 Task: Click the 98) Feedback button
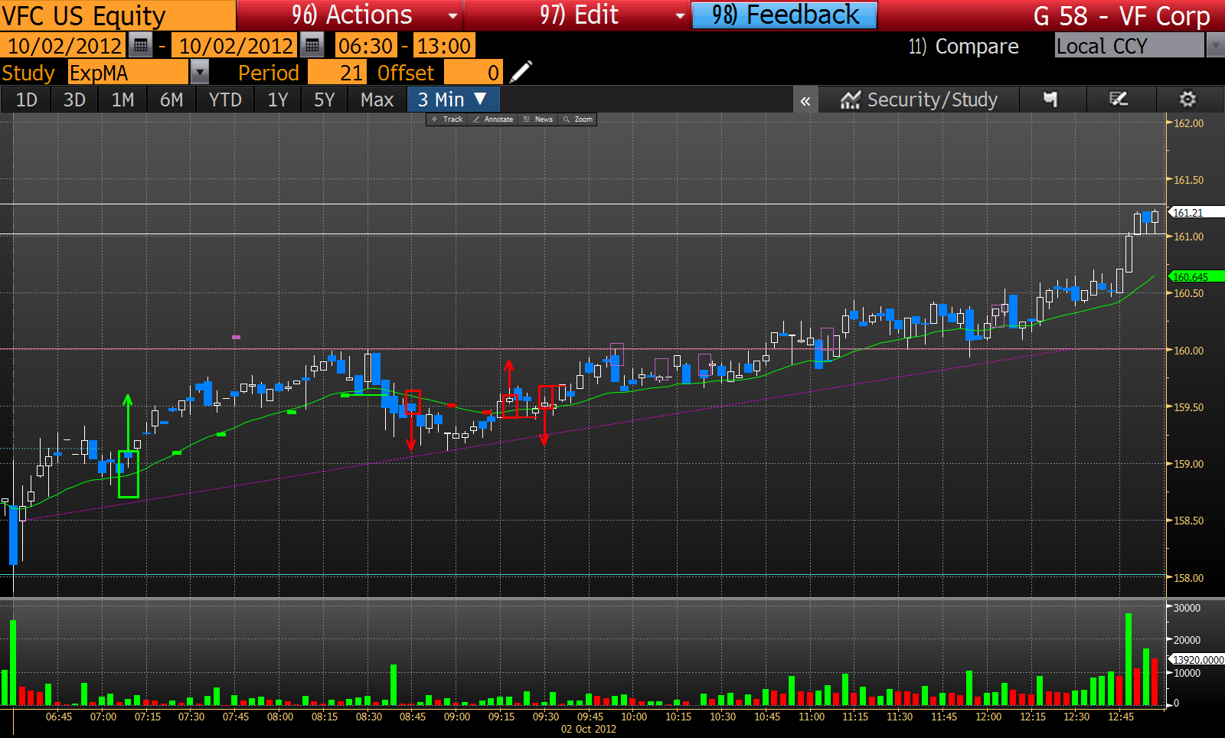[x=785, y=15]
